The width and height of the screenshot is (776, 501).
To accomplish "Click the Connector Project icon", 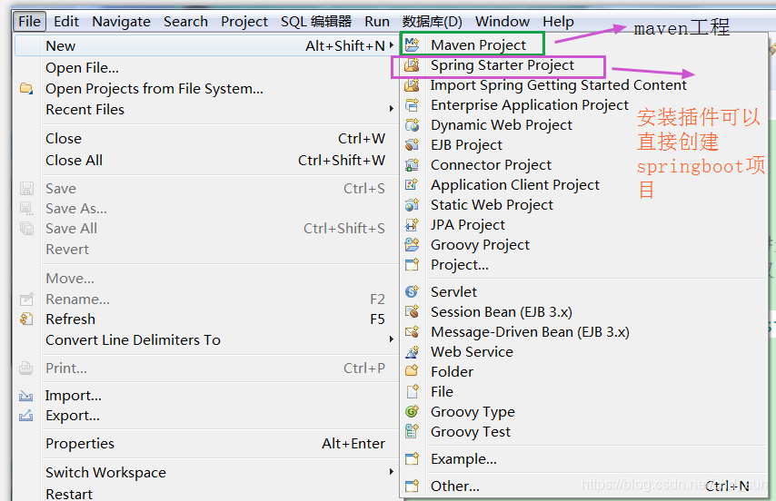I will point(412,164).
